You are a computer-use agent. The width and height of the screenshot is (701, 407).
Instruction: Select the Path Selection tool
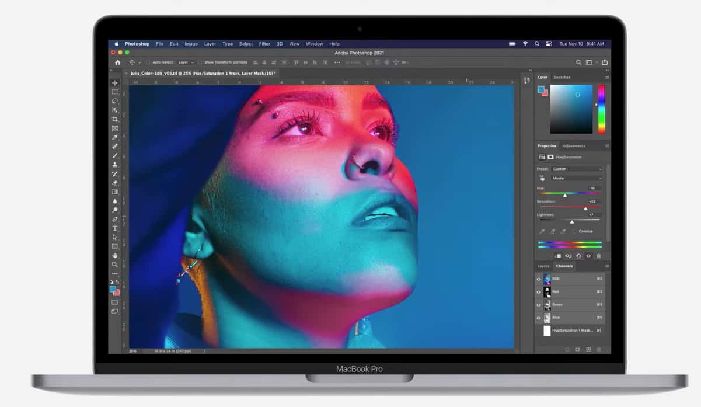115,237
